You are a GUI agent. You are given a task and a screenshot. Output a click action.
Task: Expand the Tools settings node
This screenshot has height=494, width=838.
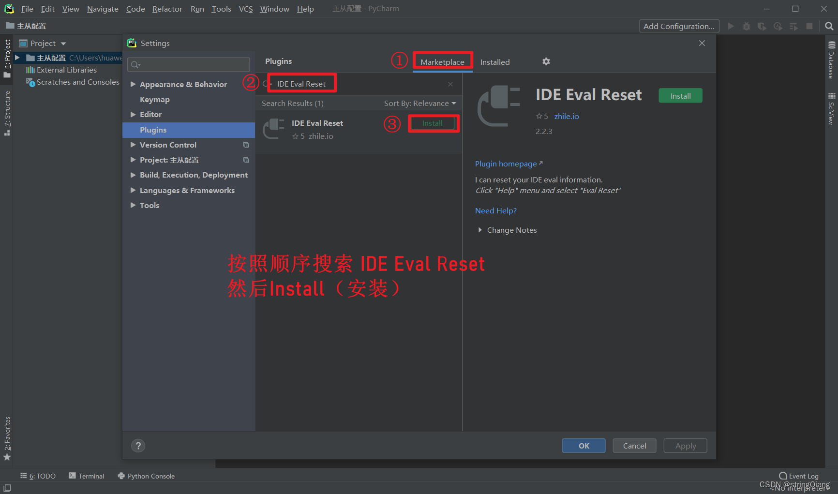(133, 205)
